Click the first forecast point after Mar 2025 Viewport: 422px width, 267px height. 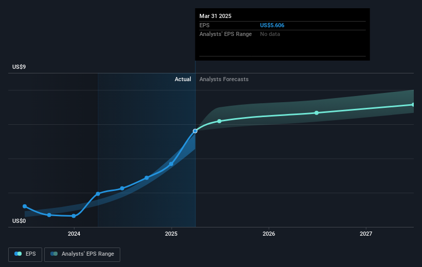click(x=219, y=121)
